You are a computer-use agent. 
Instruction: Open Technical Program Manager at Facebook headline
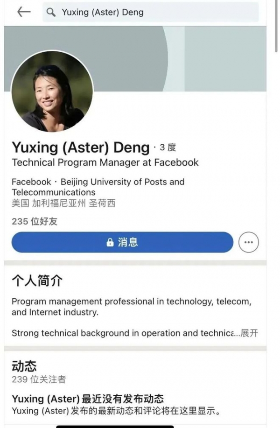click(105, 162)
